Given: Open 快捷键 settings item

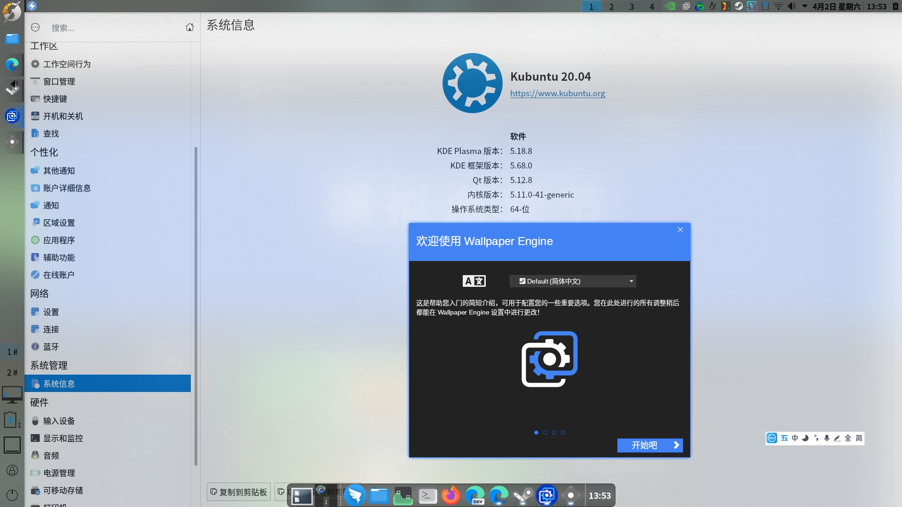Looking at the screenshot, I should pyautogui.click(x=108, y=99).
